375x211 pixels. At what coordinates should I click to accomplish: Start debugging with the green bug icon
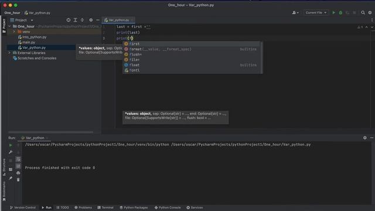pyautogui.click(x=340, y=13)
